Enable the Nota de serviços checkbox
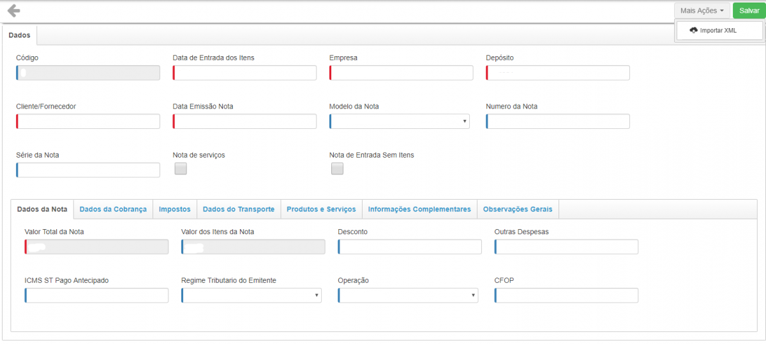766x344 pixels. click(181, 169)
